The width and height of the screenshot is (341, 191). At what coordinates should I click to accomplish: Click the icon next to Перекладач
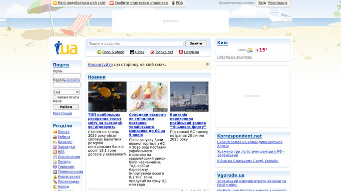(55, 182)
